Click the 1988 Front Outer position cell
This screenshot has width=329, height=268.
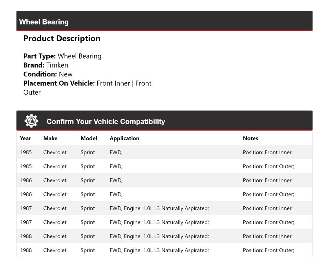(x=268, y=250)
